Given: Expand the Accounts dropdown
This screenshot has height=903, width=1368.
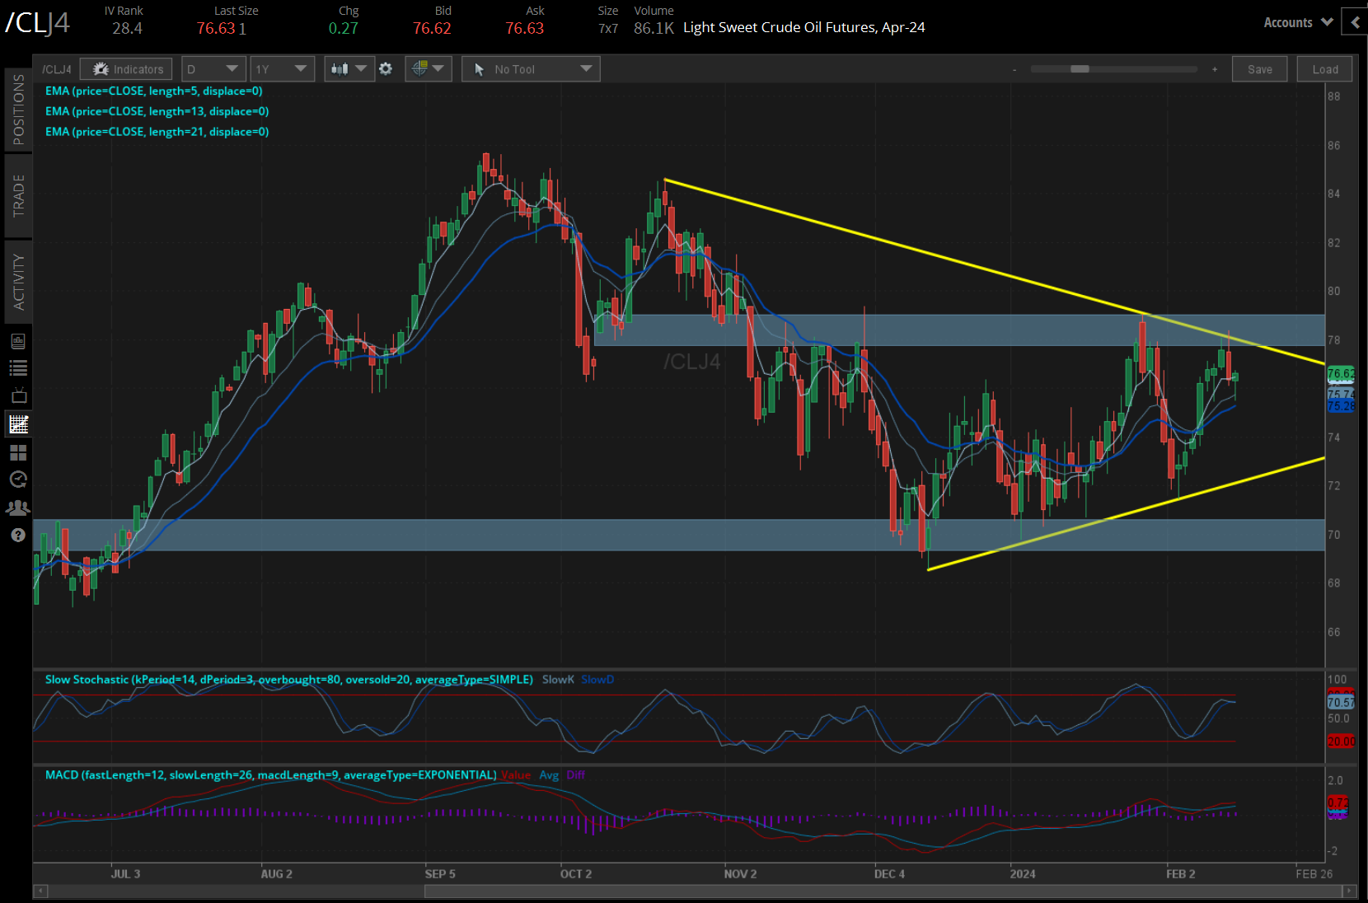Looking at the screenshot, I should coord(1298,22).
